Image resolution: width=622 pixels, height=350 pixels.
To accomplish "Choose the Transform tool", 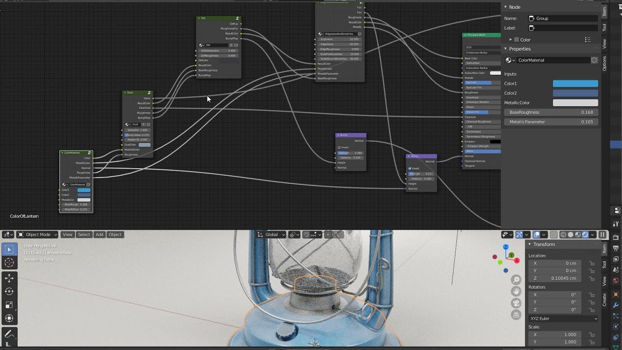I will tap(9, 318).
